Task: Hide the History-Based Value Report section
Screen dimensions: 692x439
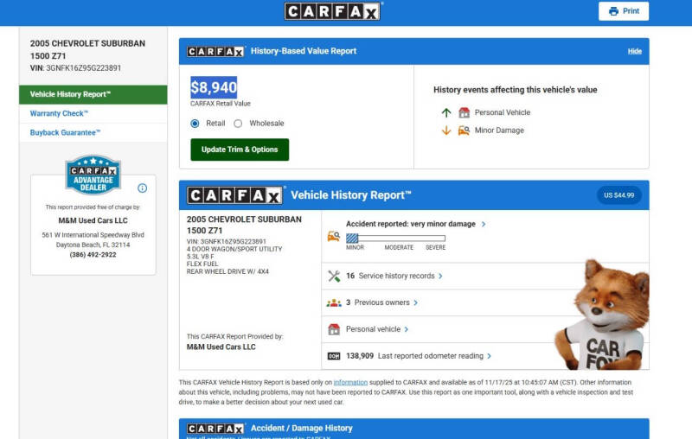Action: (634, 51)
